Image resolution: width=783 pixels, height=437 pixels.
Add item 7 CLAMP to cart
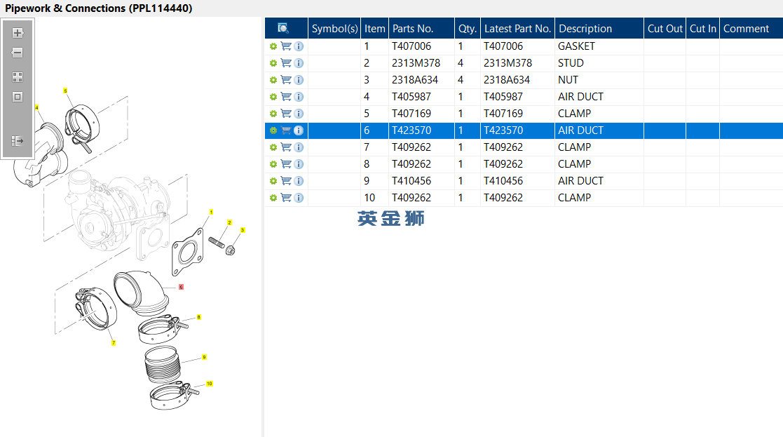click(286, 147)
